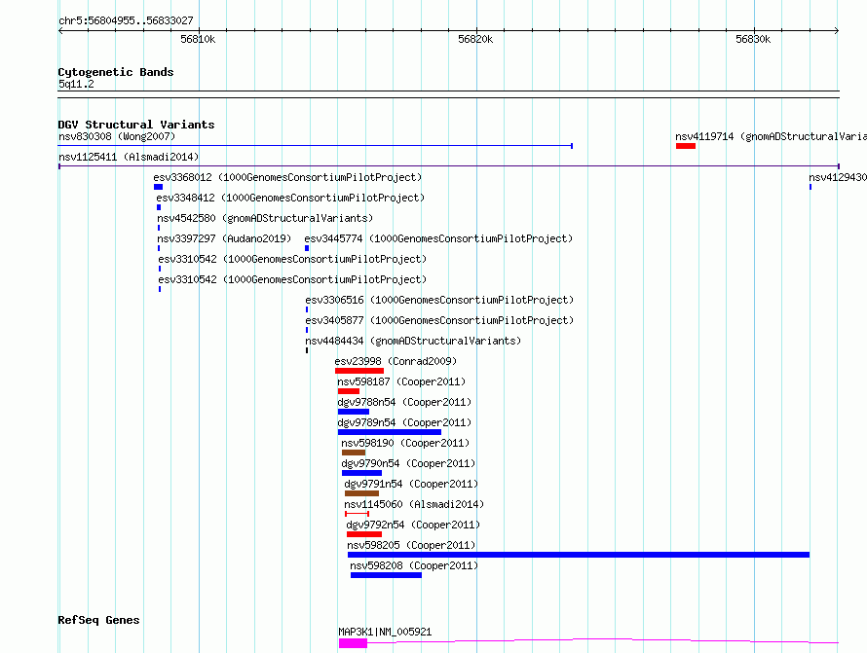
Task: Click the blue nsv598208 bar
Action: pyautogui.click(x=386, y=575)
